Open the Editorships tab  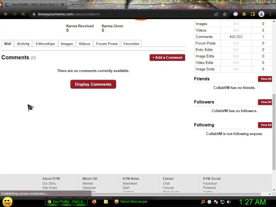[45, 44]
